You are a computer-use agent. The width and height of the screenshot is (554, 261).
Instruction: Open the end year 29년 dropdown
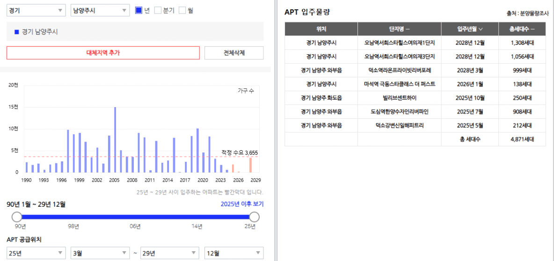coord(169,253)
